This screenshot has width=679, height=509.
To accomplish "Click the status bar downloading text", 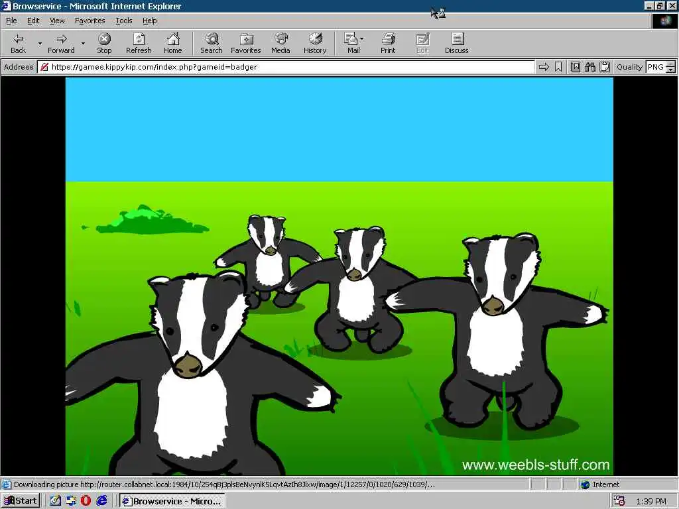I will coord(224,484).
